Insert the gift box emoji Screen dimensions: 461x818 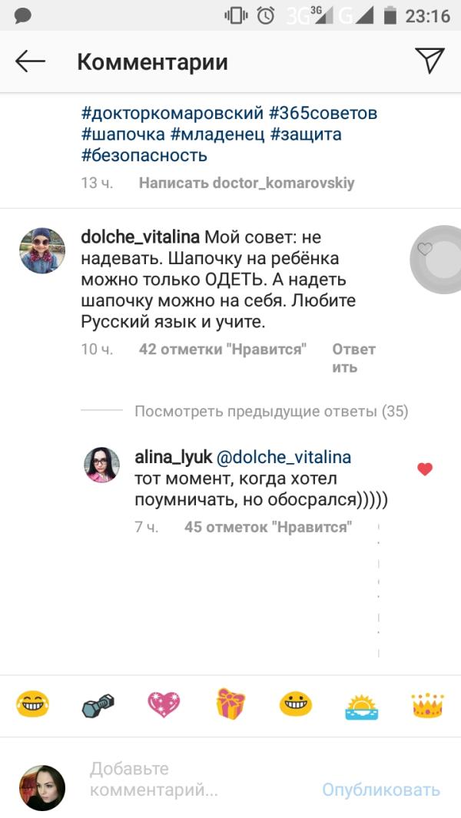230,704
